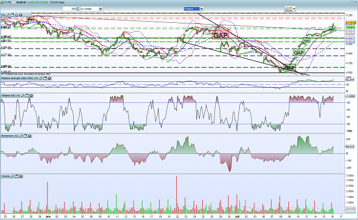
Task: Click the Volume panel label
Action: 5,176
